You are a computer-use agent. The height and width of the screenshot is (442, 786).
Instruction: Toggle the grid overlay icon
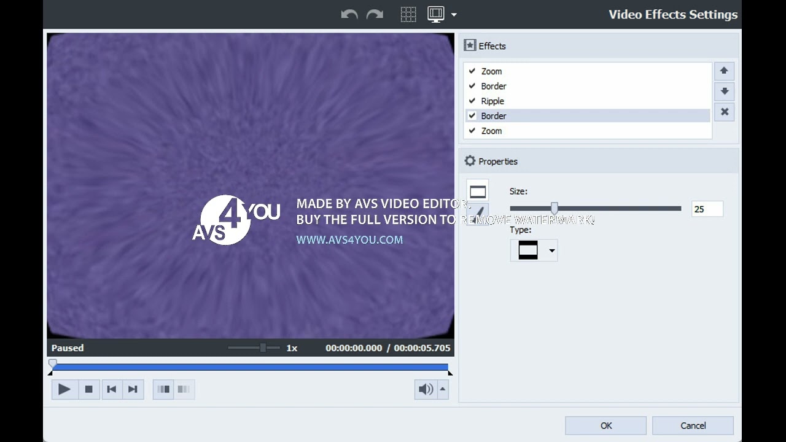coord(408,14)
